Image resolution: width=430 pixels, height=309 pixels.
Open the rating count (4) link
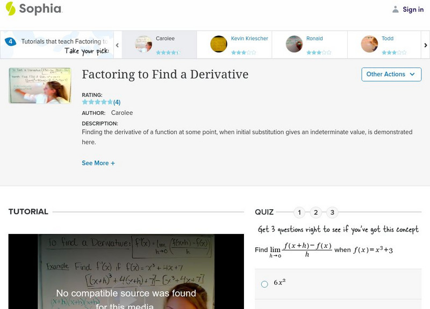tap(117, 102)
